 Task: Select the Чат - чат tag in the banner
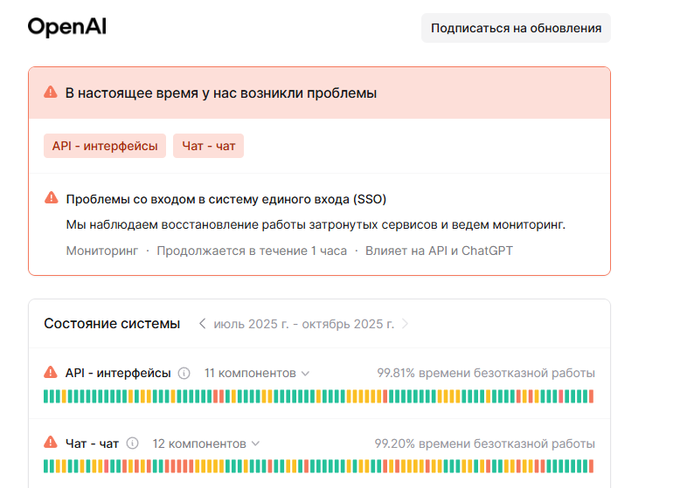pos(208,146)
